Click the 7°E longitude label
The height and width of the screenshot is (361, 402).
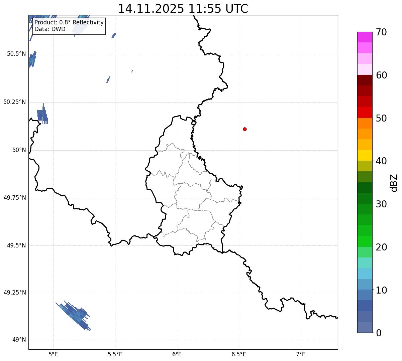pyautogui.click(x=301, y=354)
